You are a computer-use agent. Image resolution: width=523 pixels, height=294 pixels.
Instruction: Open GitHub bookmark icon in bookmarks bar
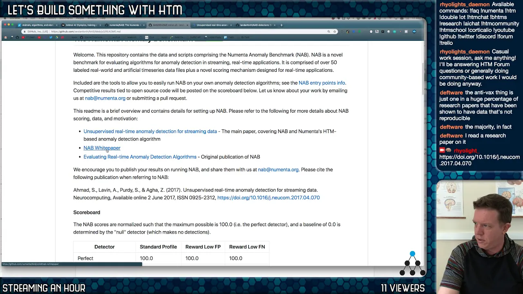point(17,37)
